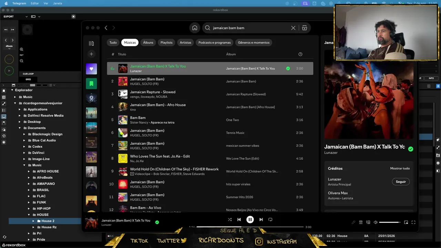Zoom in the rekordbox waveform
The image size is (441, 248).
[x=21, y=50]
